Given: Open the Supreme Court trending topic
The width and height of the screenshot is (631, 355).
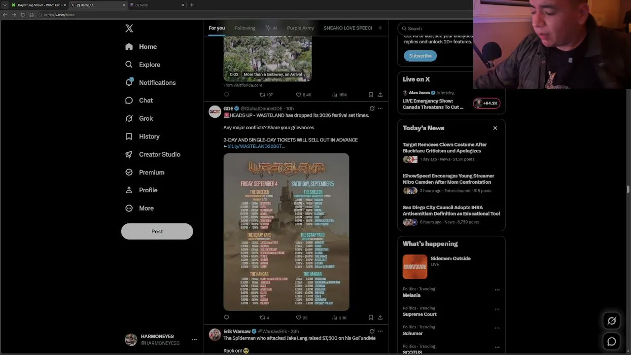Looking at the screenshot, I should 420,315.
